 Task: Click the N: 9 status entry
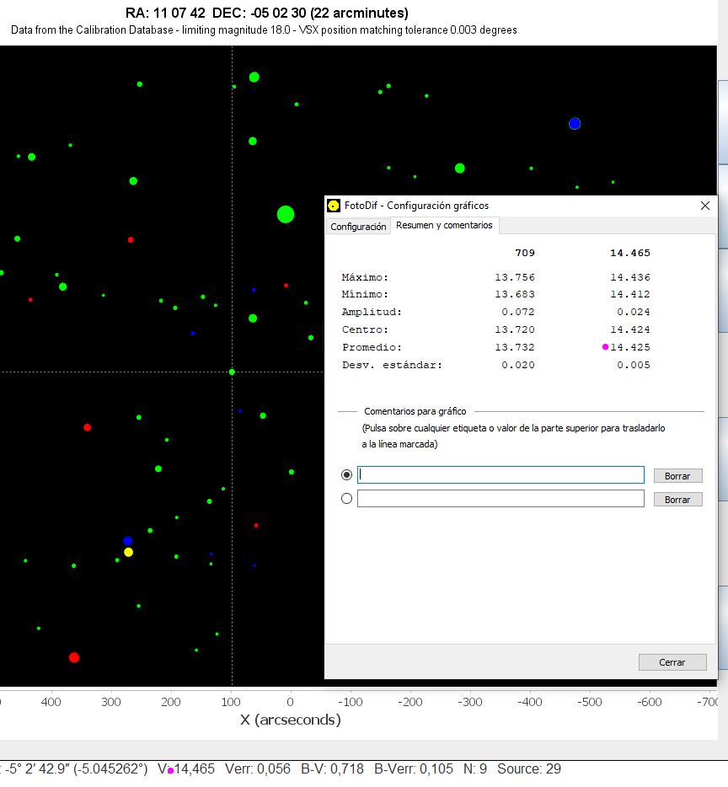point(475,769)
